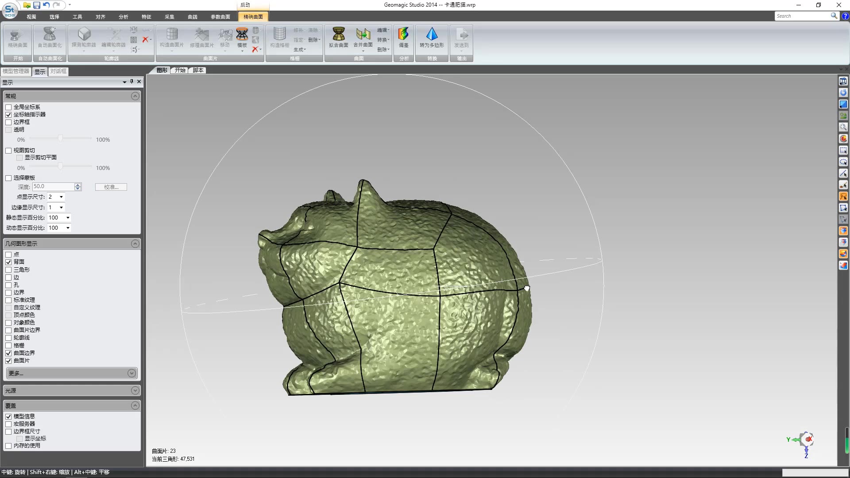
Task: Select the orange lasso selection tool
Action: tap(843, 196)
